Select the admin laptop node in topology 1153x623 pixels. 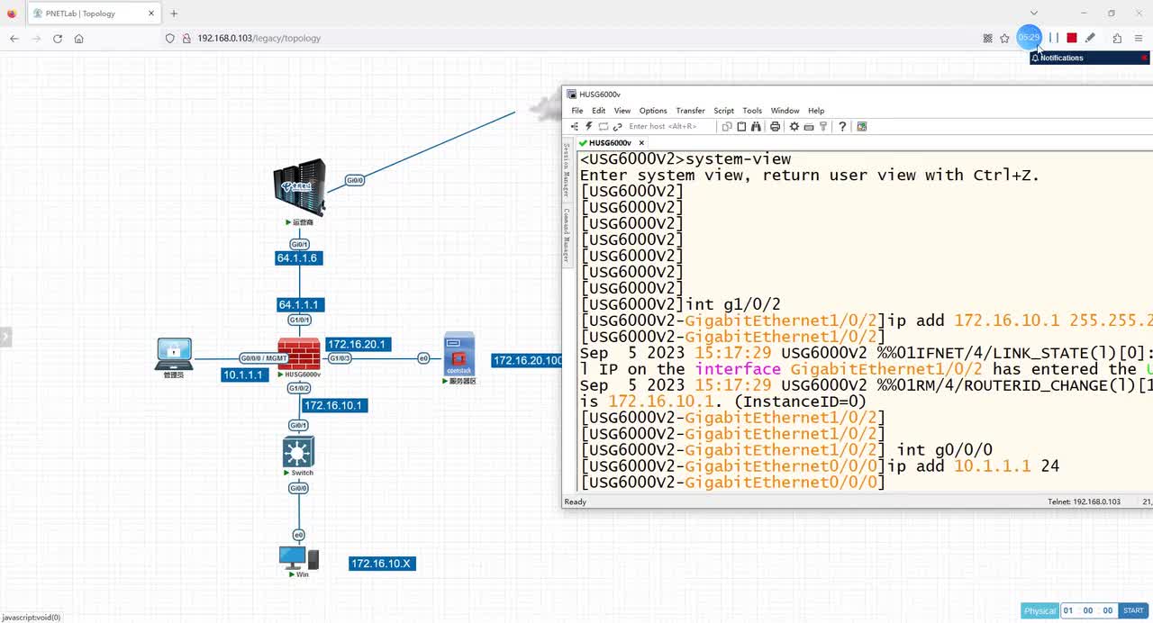click(174, 354)
